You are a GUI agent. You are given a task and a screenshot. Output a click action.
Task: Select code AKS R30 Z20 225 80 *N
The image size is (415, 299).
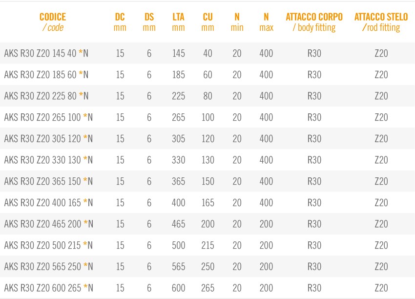(x=46, y=96)
